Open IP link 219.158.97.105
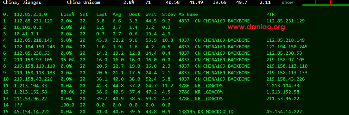Viewport: 349px width, 115px height. 33,60
